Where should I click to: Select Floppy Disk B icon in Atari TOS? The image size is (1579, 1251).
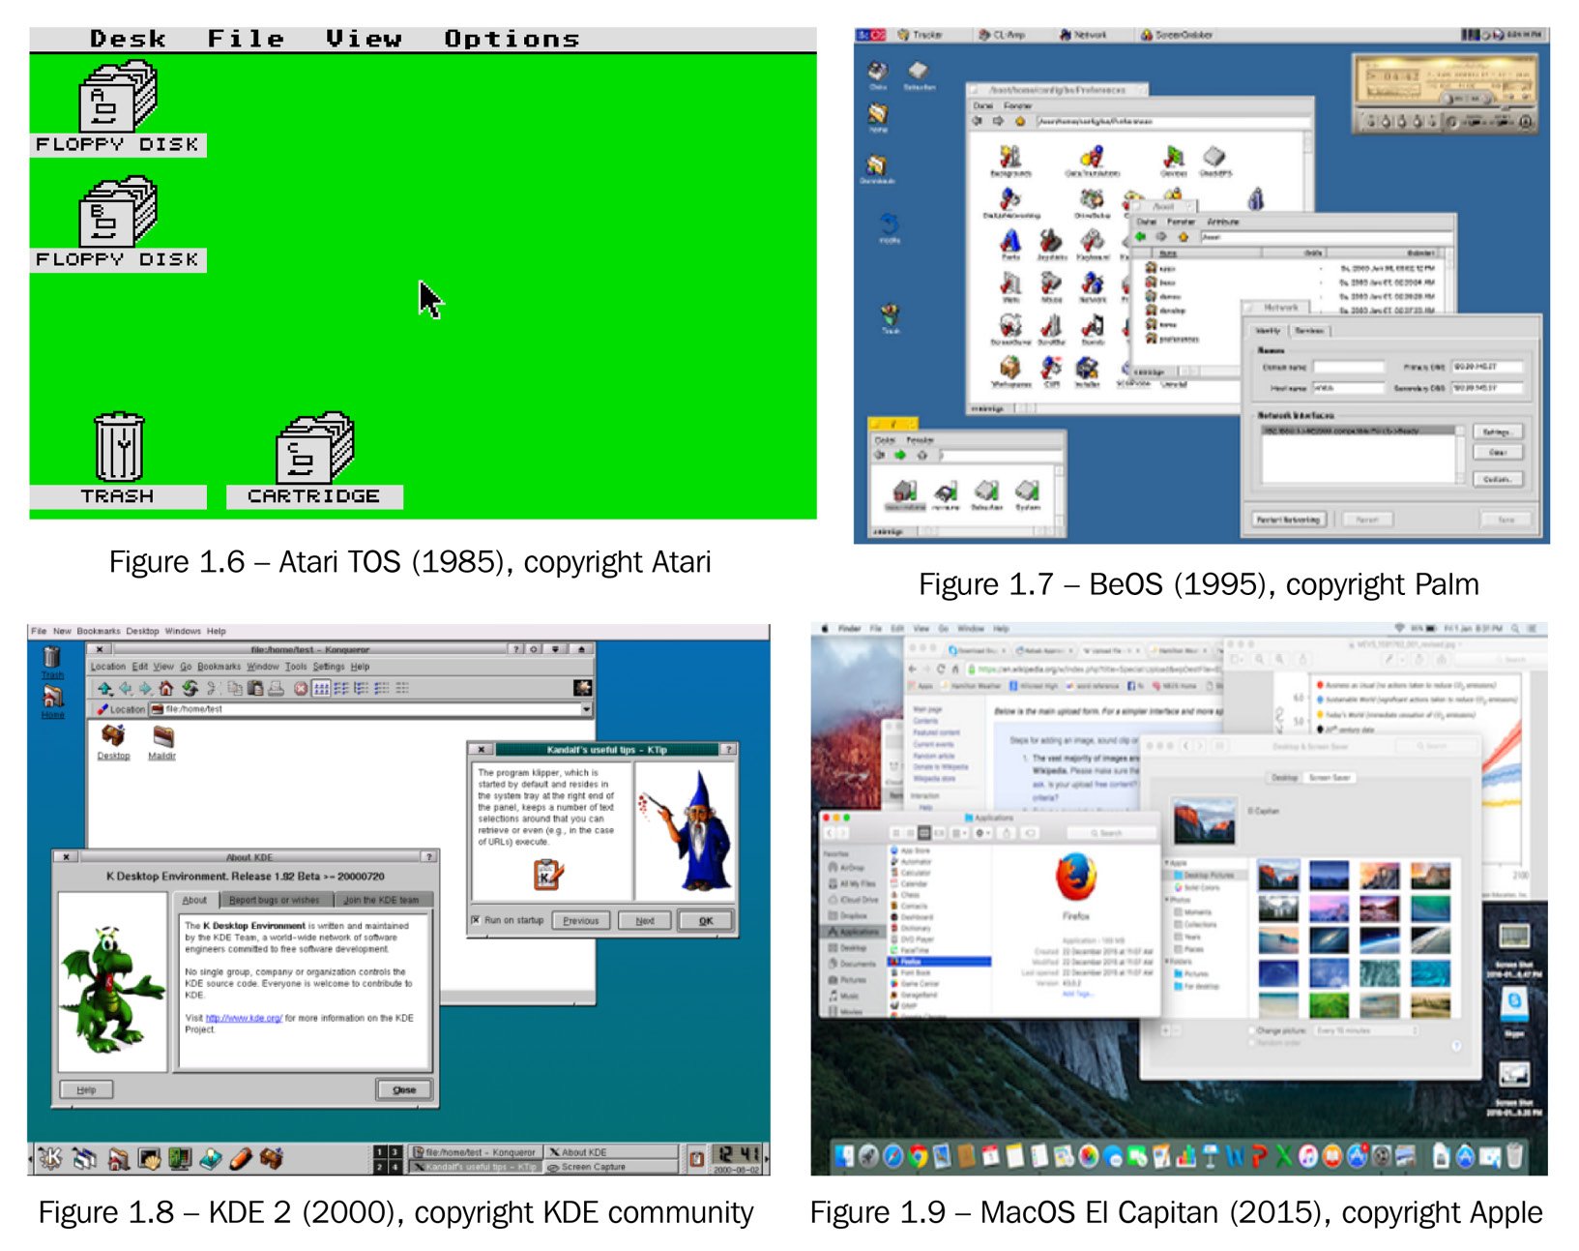pyautogui.click(x=118, y=223)
